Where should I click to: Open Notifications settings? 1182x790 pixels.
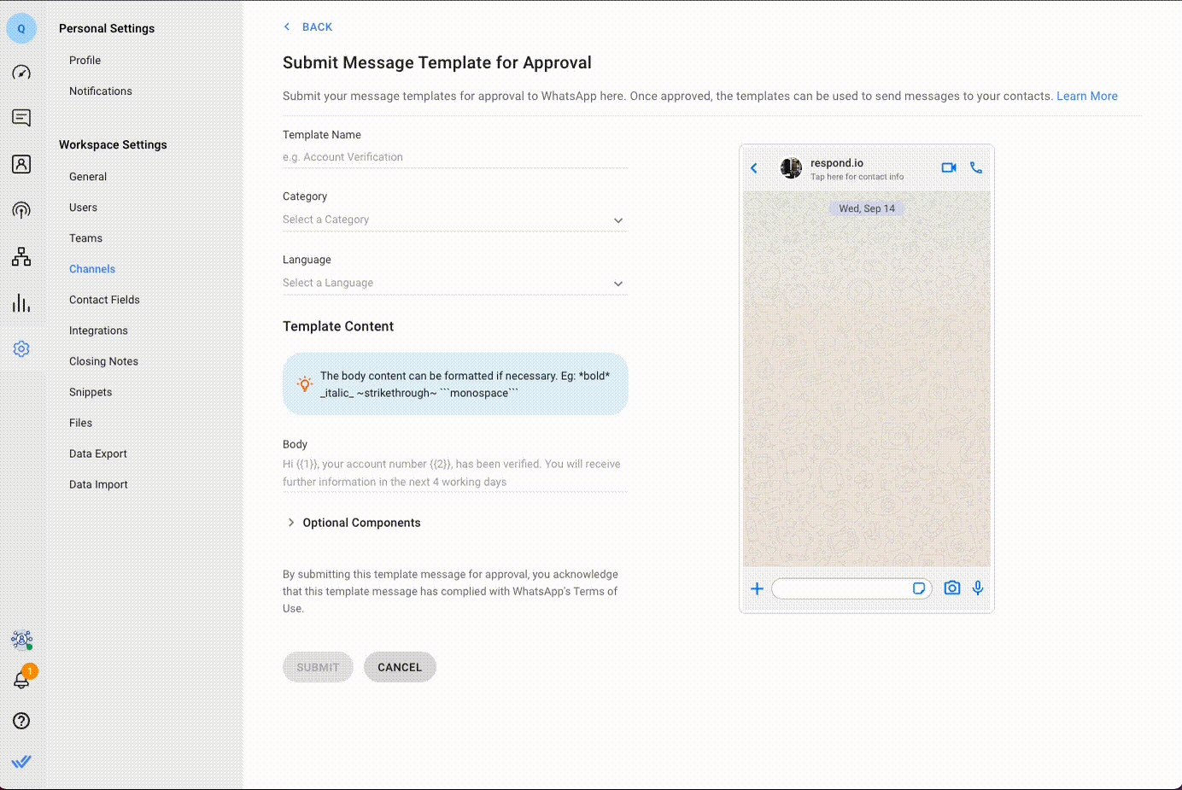[101, 91]
